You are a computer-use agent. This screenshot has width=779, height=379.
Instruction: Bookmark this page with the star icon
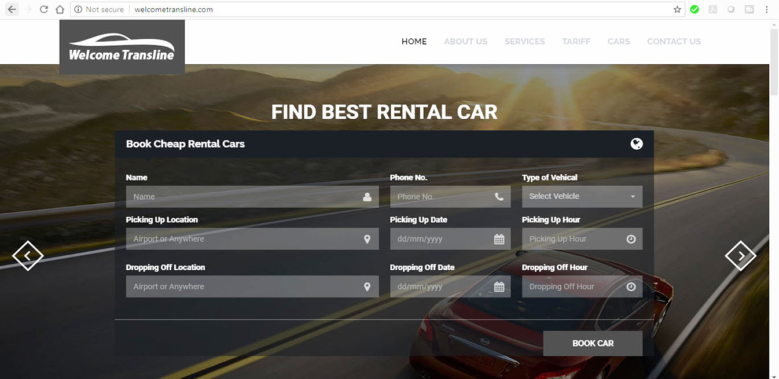click(x=677, y=9)
